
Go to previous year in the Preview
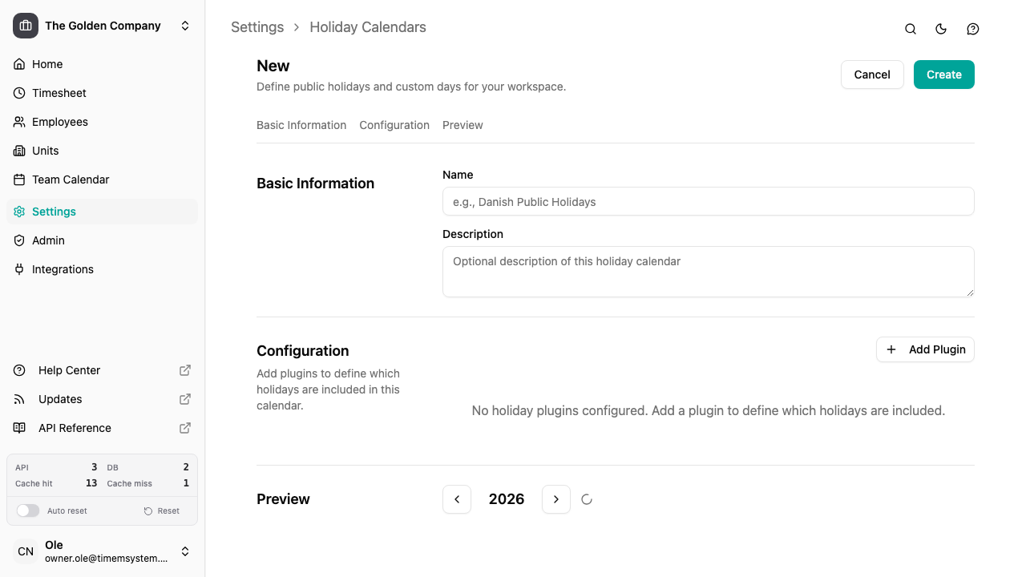pyautogui.click(x=457, y=499)
